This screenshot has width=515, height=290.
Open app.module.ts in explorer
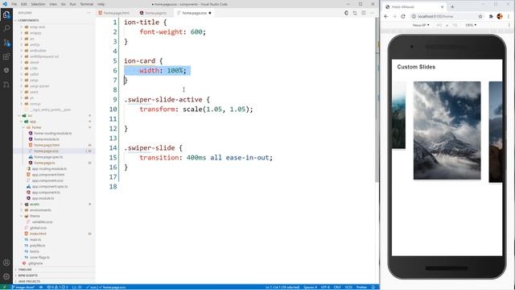click(43, 198)
